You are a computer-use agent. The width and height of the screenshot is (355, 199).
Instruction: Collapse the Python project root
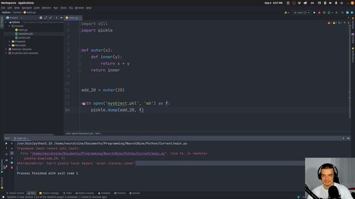coord(6,22)
